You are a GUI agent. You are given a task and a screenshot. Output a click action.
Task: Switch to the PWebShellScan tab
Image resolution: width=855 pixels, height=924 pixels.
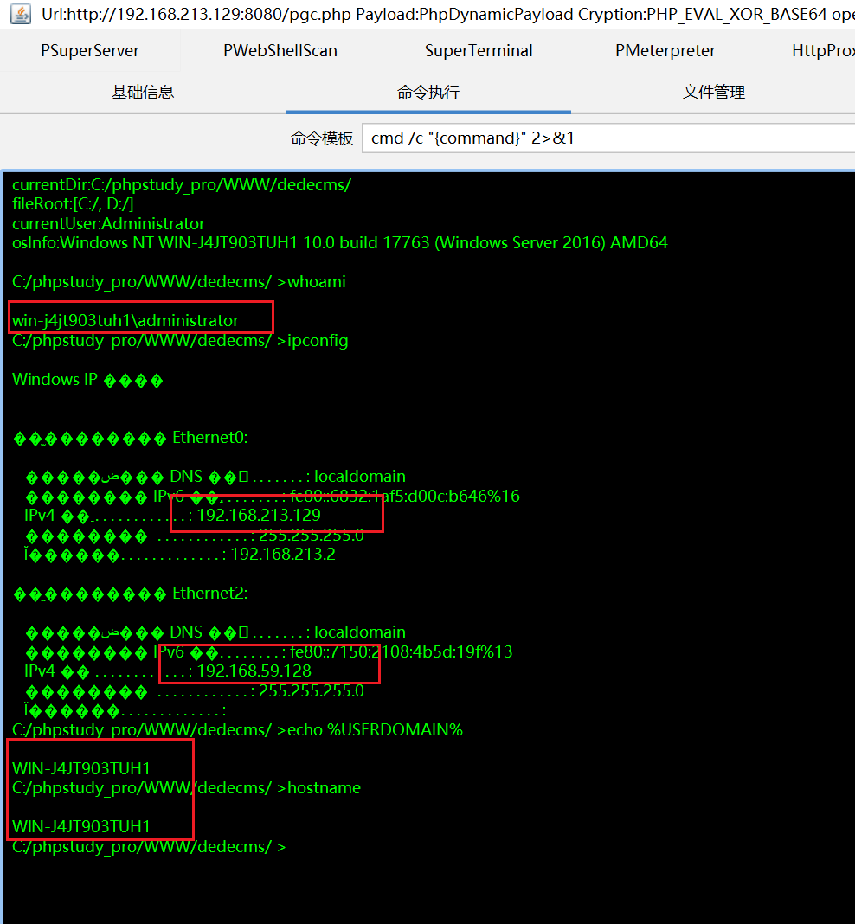click(280, 51)
